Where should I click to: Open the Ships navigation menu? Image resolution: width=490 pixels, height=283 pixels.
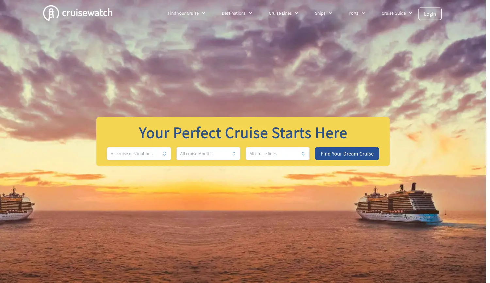point(320,13)
